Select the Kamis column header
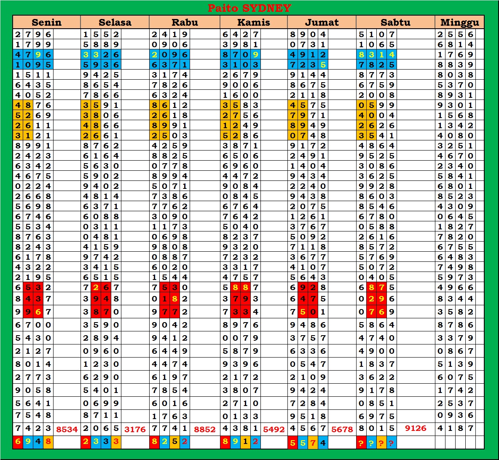Image resolution: width=499 pixels, height=460 pixels. pos(253,22)
